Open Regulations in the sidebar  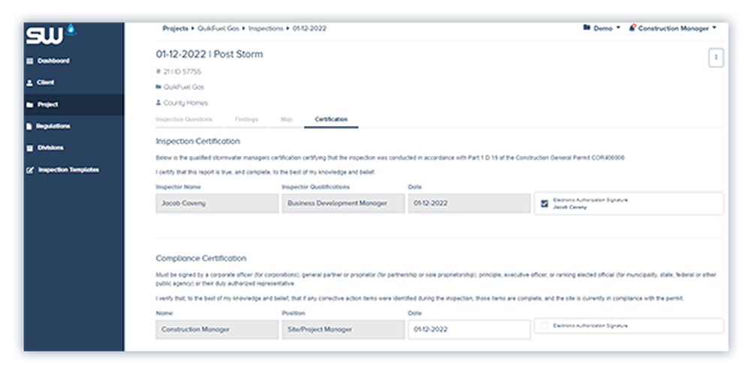click(x=53, y=126)
